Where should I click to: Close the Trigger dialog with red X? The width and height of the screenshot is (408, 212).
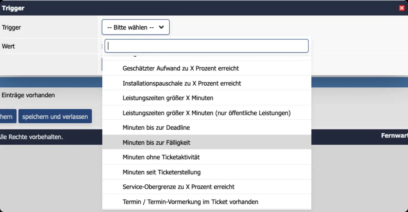(401, 8)
